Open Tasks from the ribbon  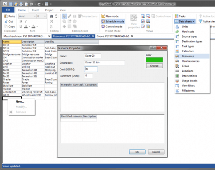180,16
